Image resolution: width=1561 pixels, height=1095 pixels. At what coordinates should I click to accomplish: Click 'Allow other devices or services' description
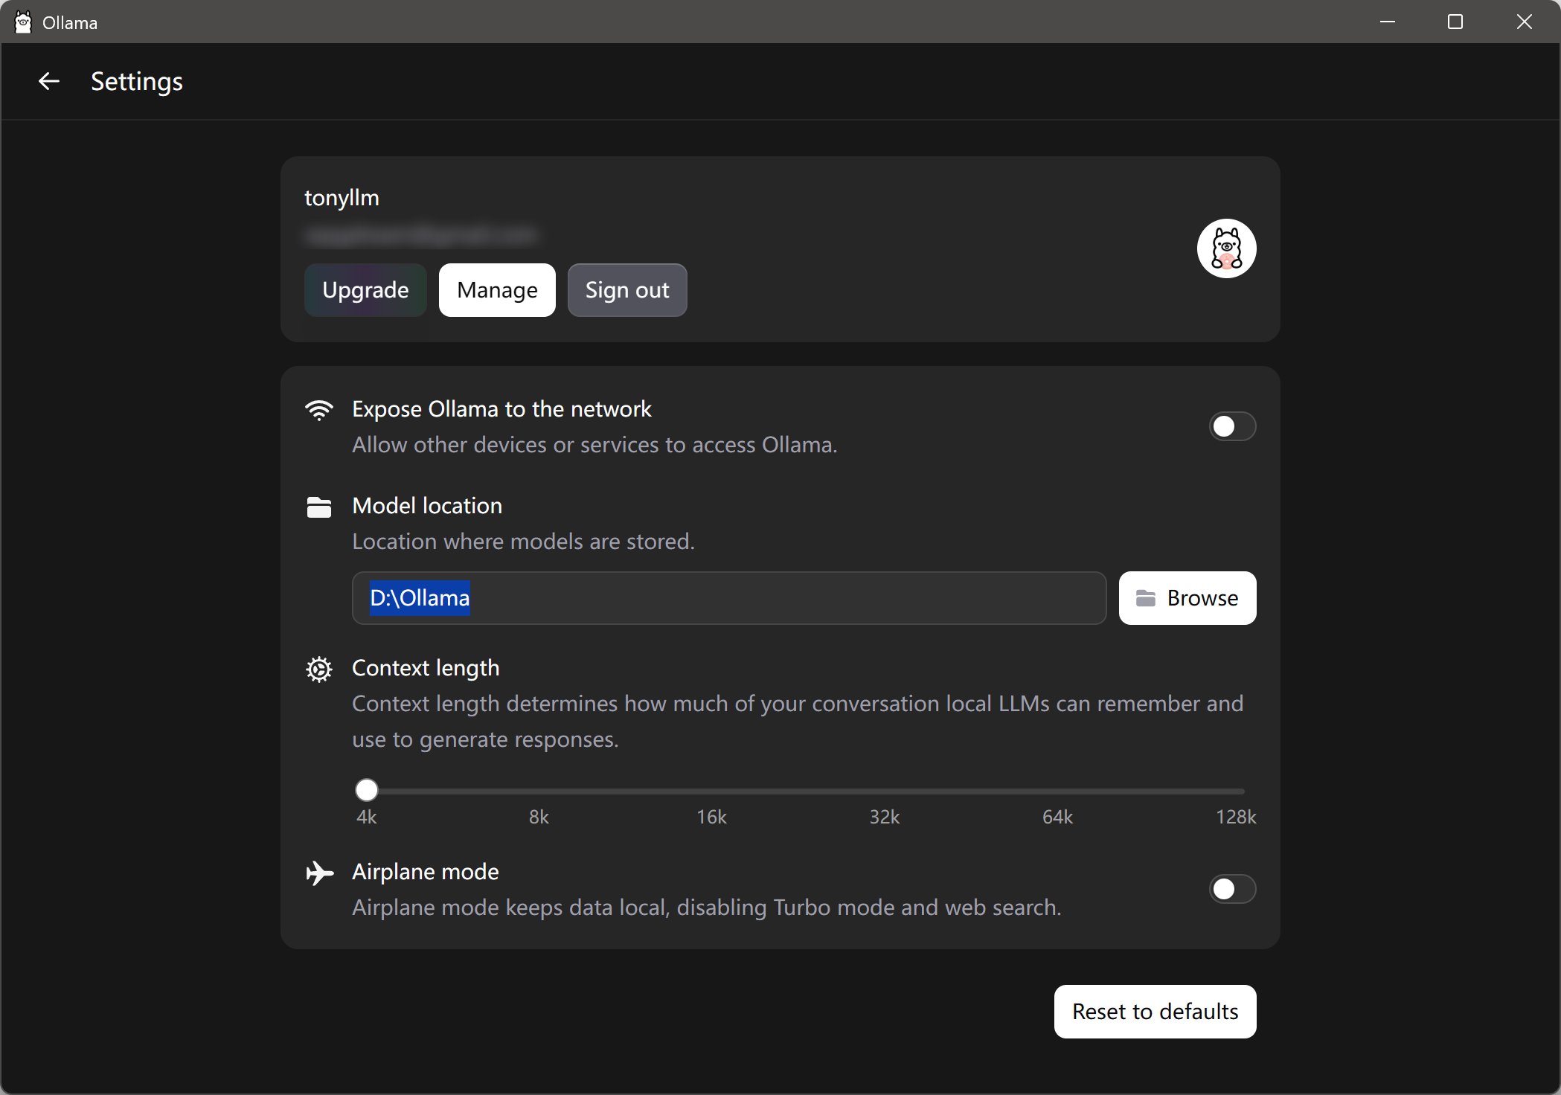594,445
